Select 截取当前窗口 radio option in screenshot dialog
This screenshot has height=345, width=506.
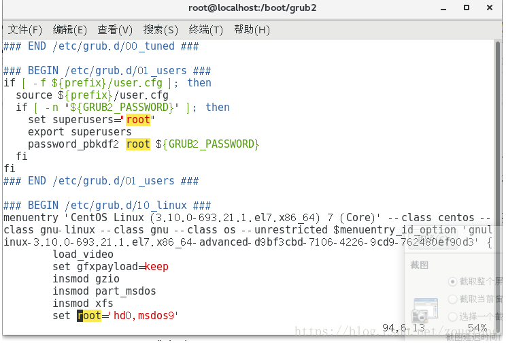click(x=452, y=299)
